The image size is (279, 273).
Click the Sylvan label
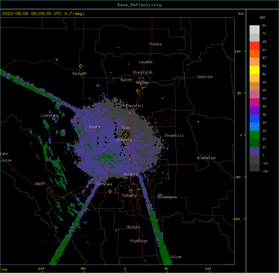tap(126, 79)
